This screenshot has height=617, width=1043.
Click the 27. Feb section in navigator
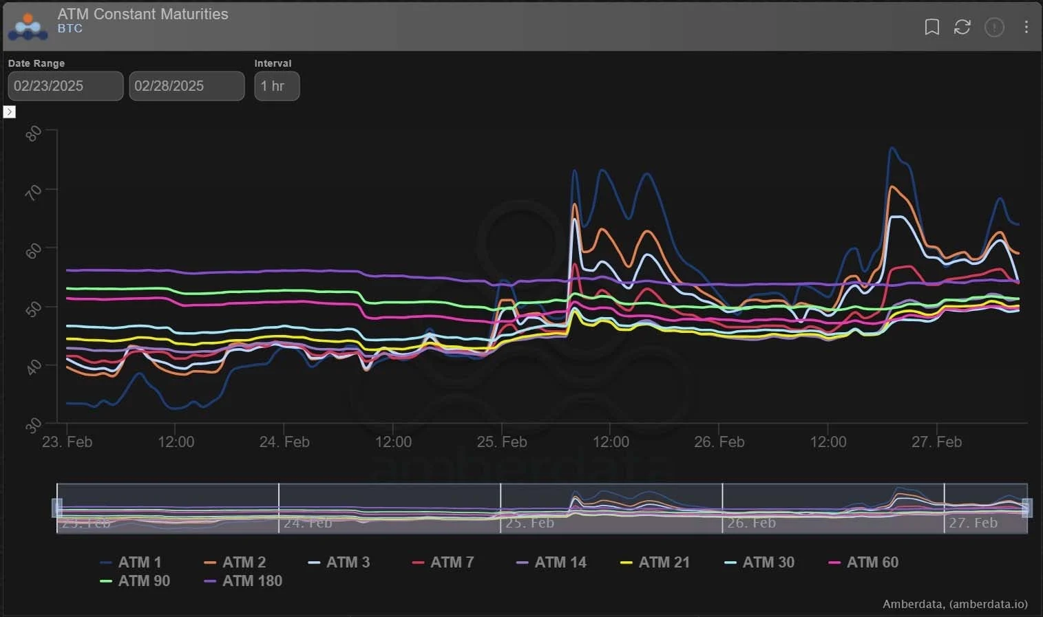986,508
